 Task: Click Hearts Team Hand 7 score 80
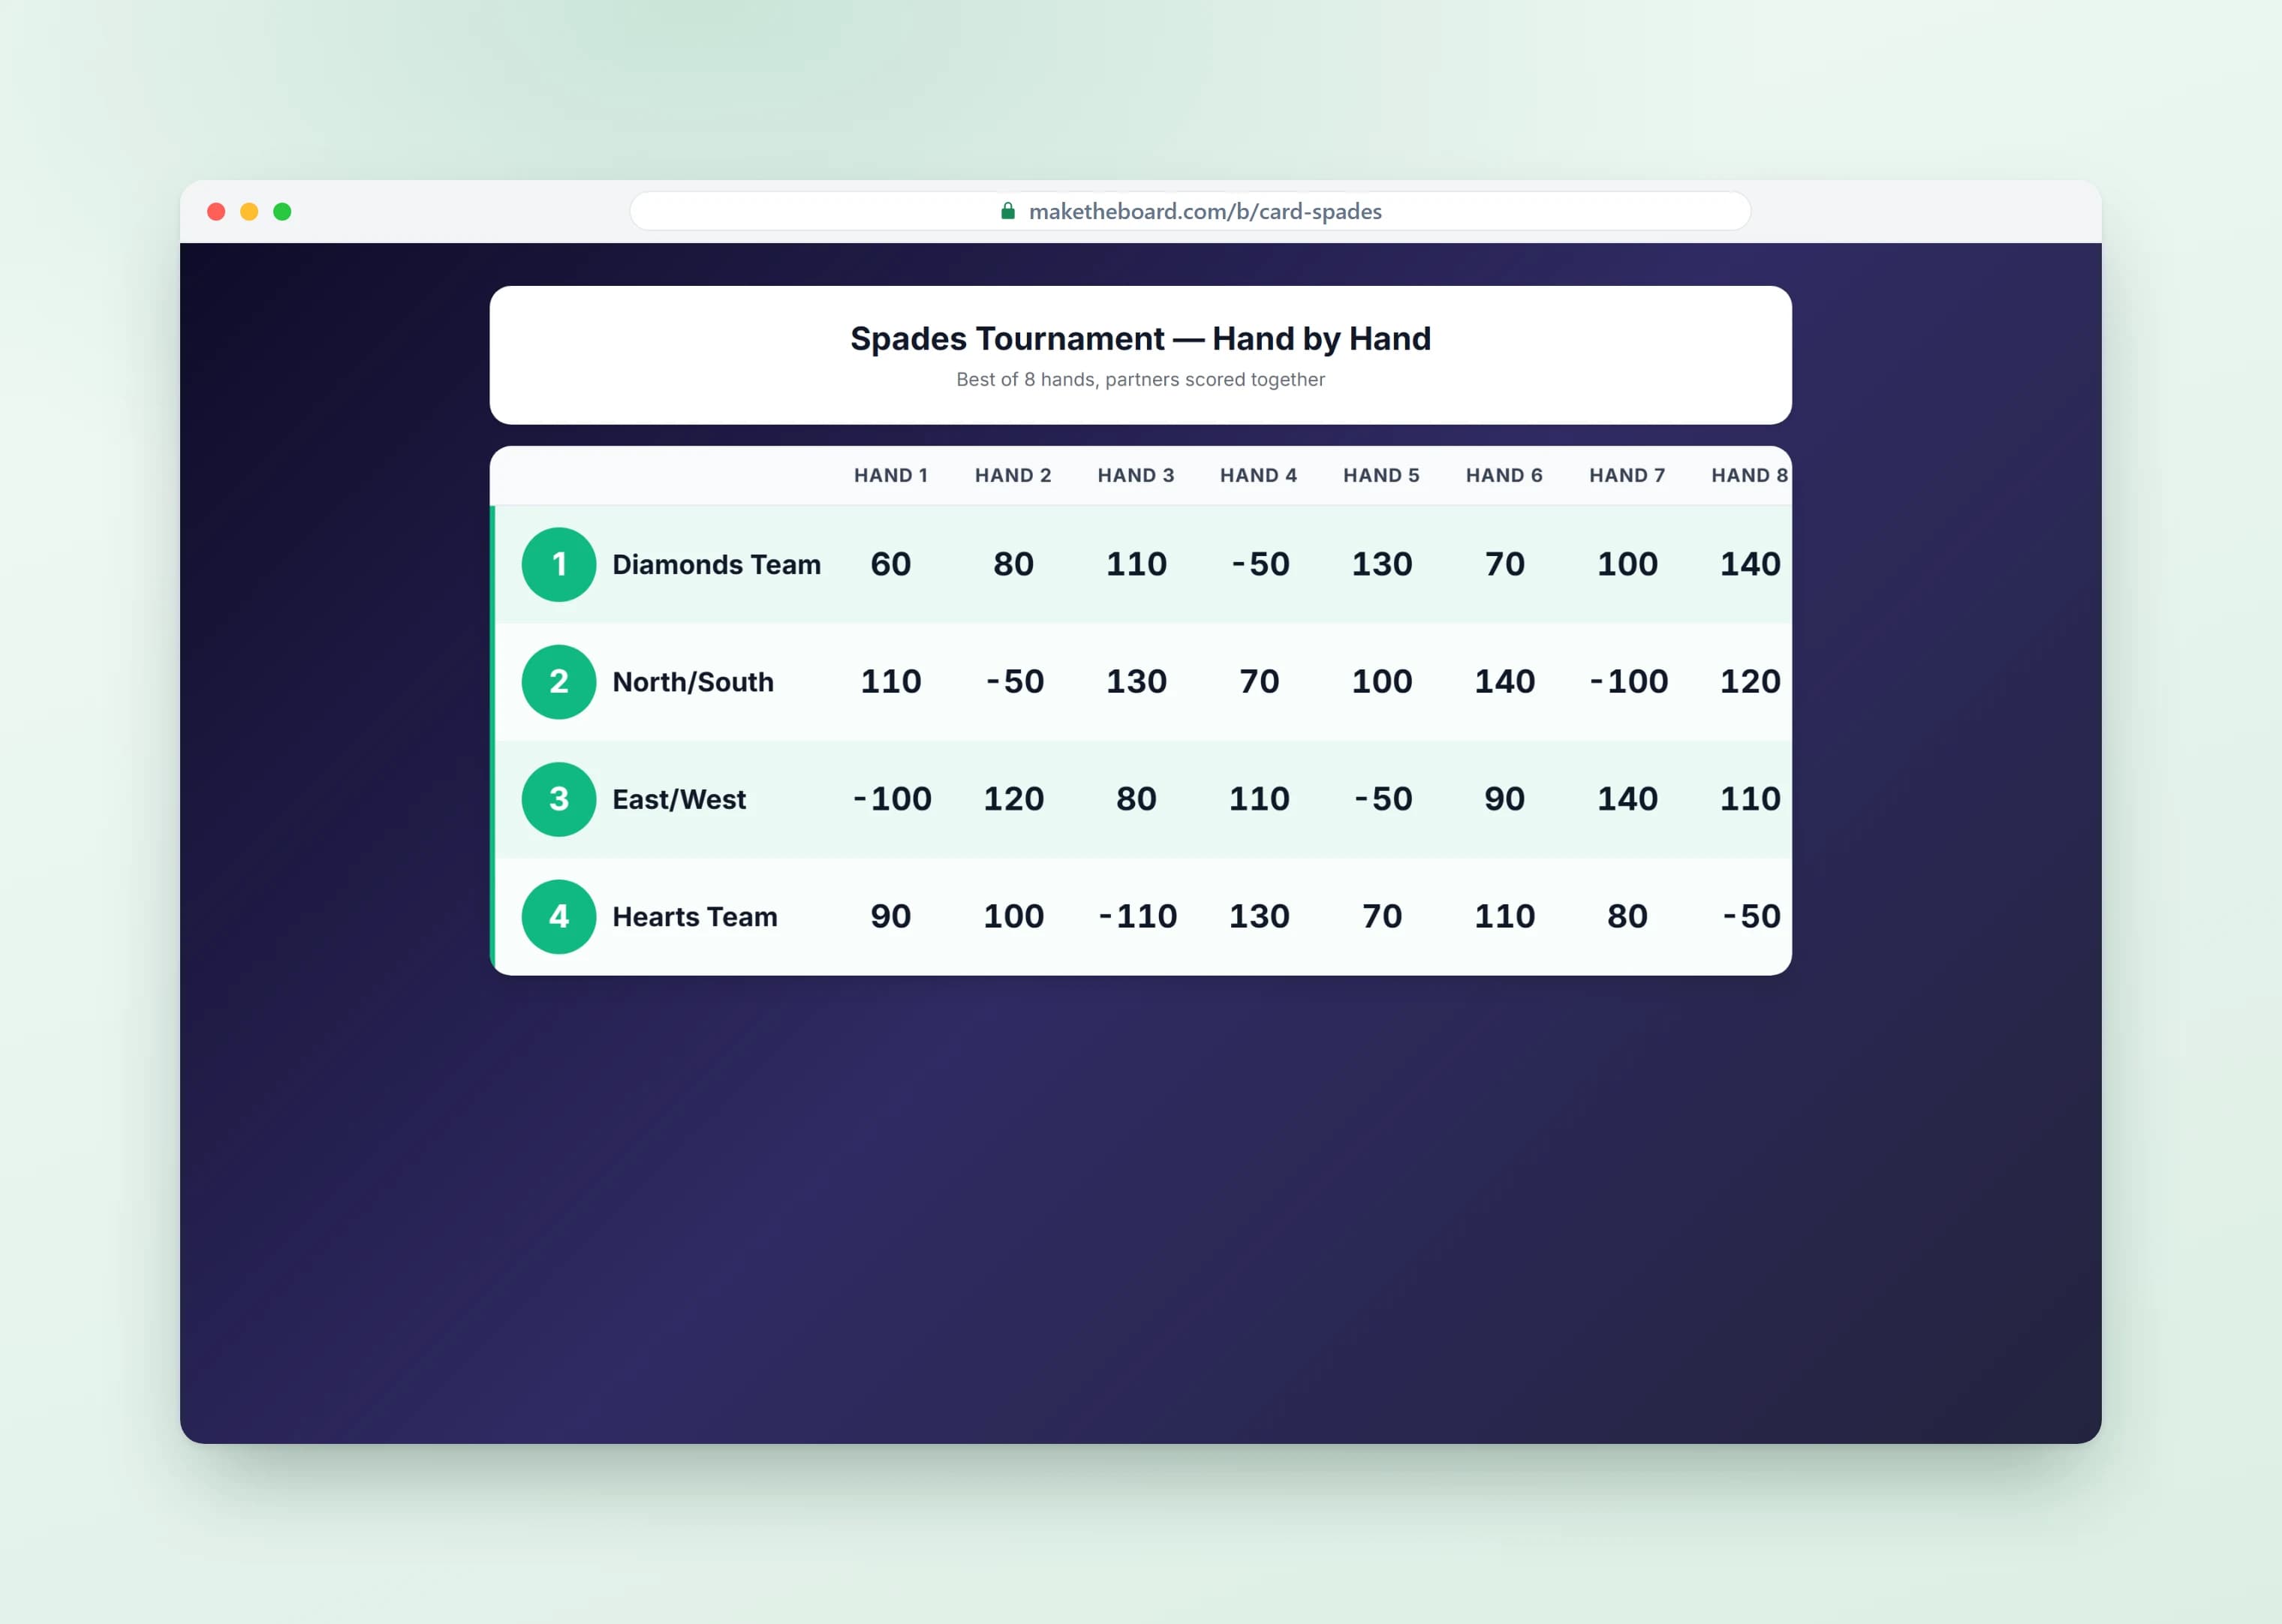click(1627, 917)
